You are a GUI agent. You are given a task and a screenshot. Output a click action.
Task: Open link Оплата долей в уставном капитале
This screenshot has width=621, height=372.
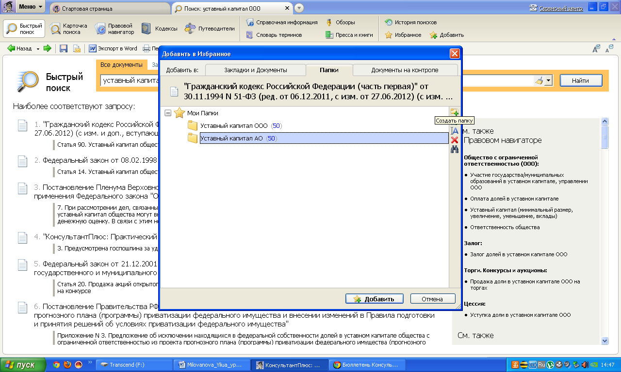[x=514, y=199]
